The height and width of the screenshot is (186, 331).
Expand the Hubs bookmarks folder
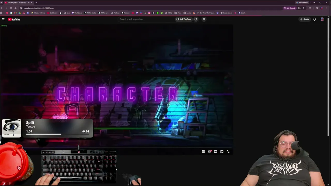click(178, 13)
